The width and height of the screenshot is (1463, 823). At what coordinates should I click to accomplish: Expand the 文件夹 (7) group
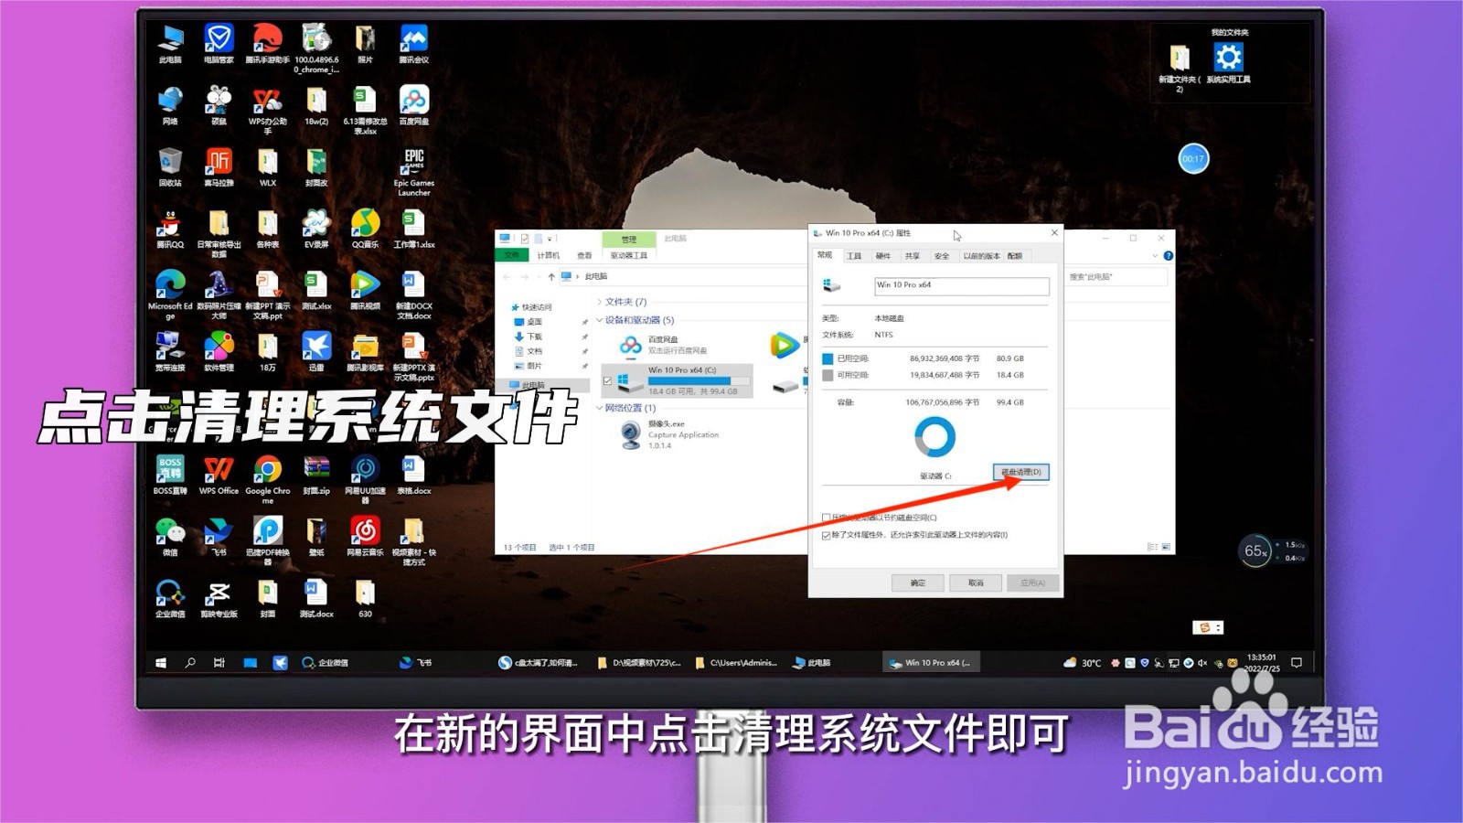point(600,302)
